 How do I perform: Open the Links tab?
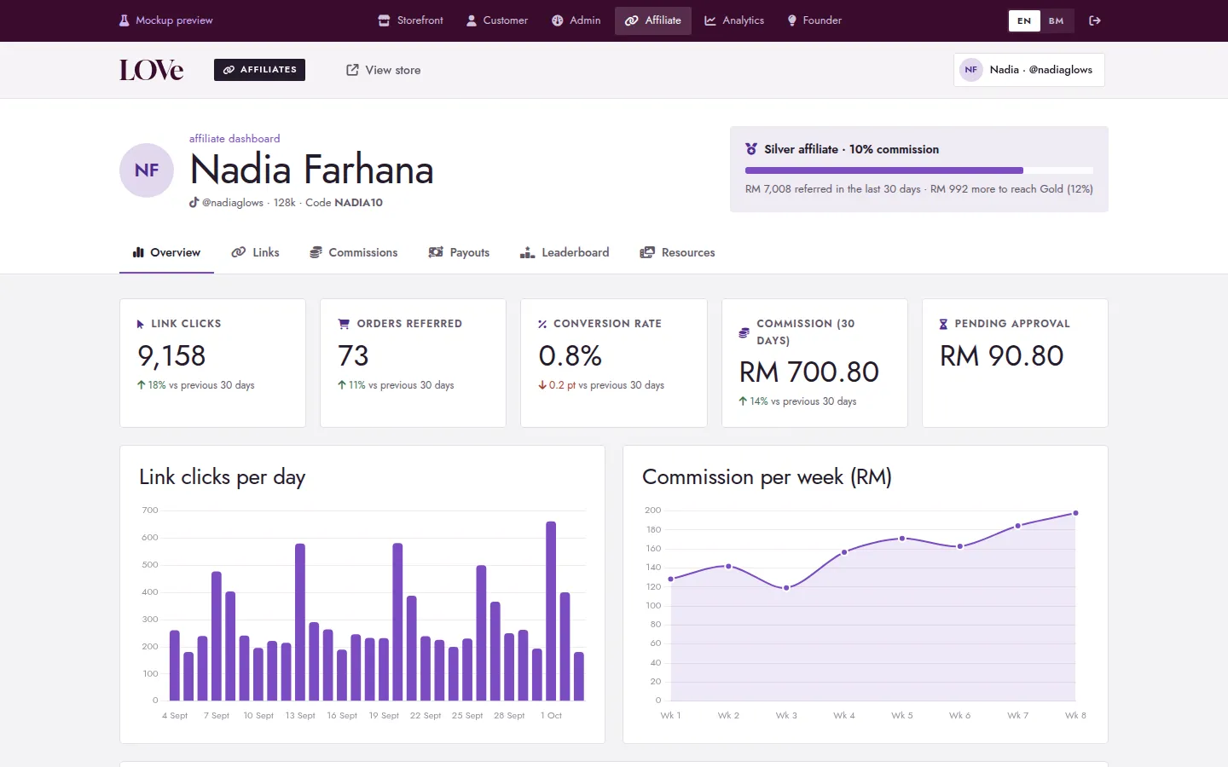(256, 252)
